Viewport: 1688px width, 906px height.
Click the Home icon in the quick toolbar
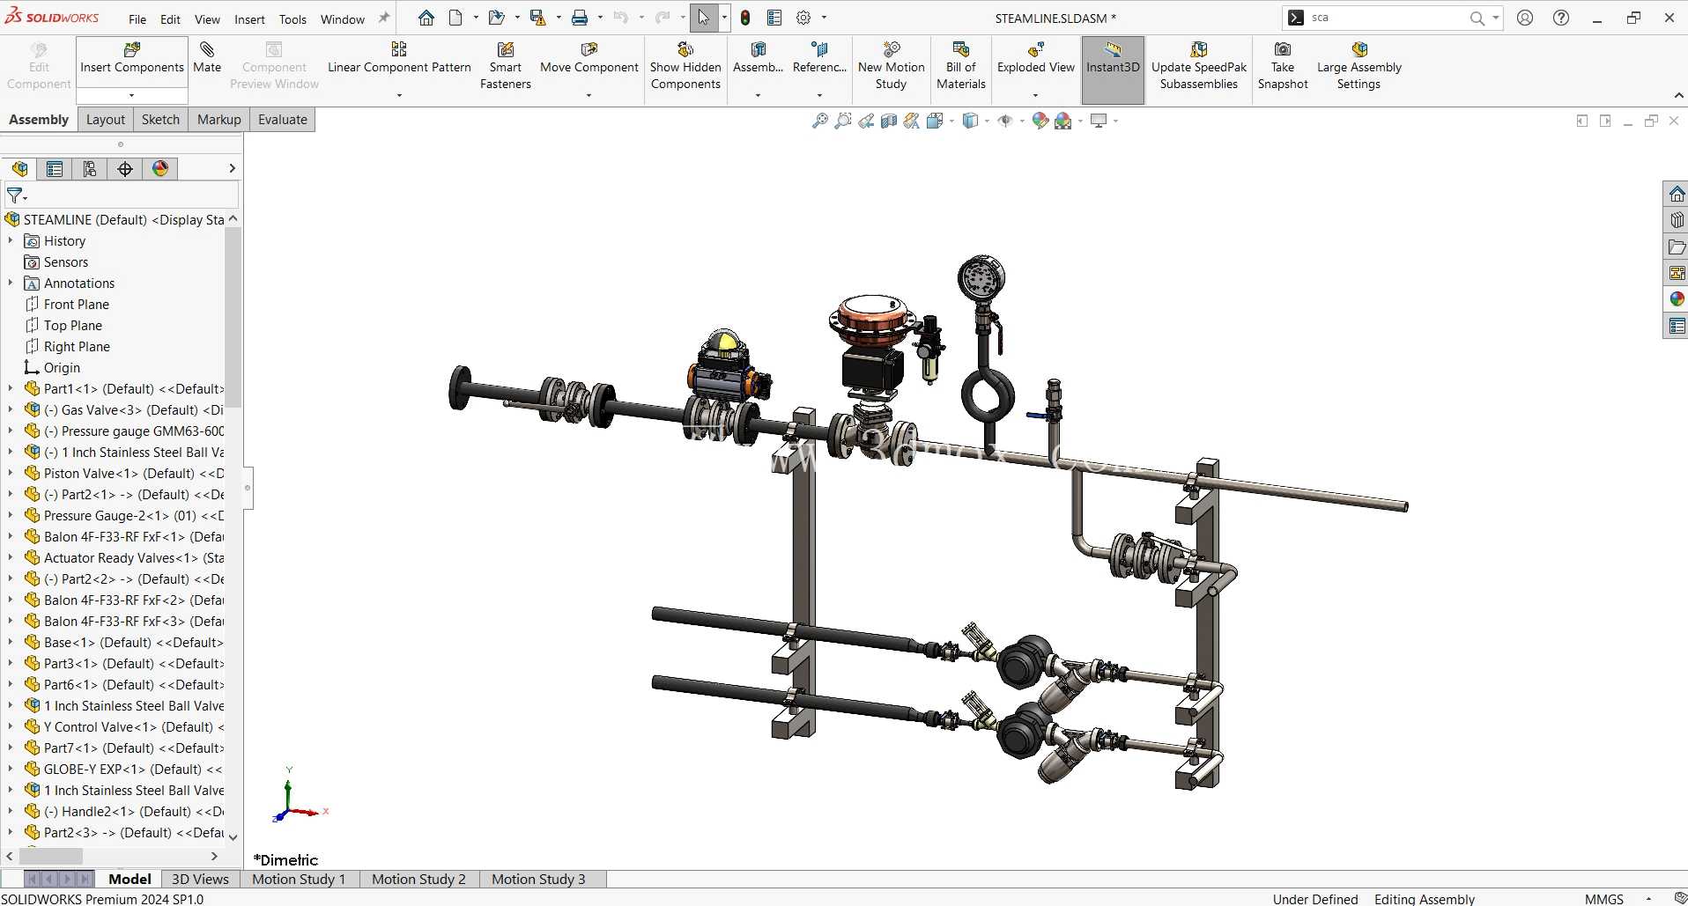pyautogui.click(x=426, y=18)
